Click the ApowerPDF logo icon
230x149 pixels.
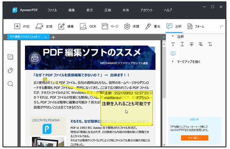(15, 10)
